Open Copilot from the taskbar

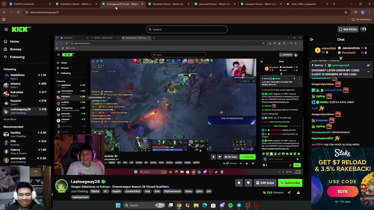click(187, 205)
